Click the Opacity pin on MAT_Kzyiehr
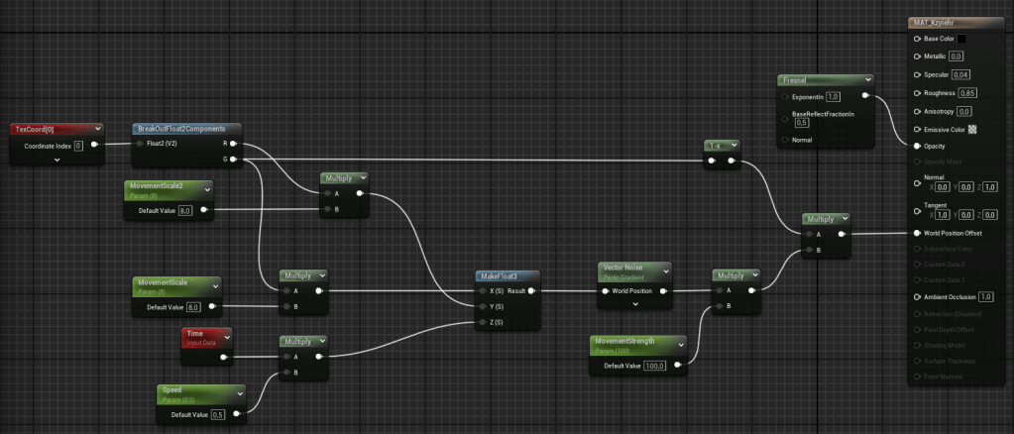This screenshot has width=1014, height=434. tap(916, 146)
